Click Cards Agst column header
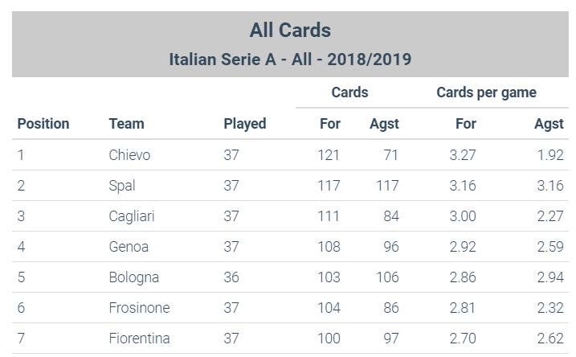576x357 pixels. [x=384, y=124]
